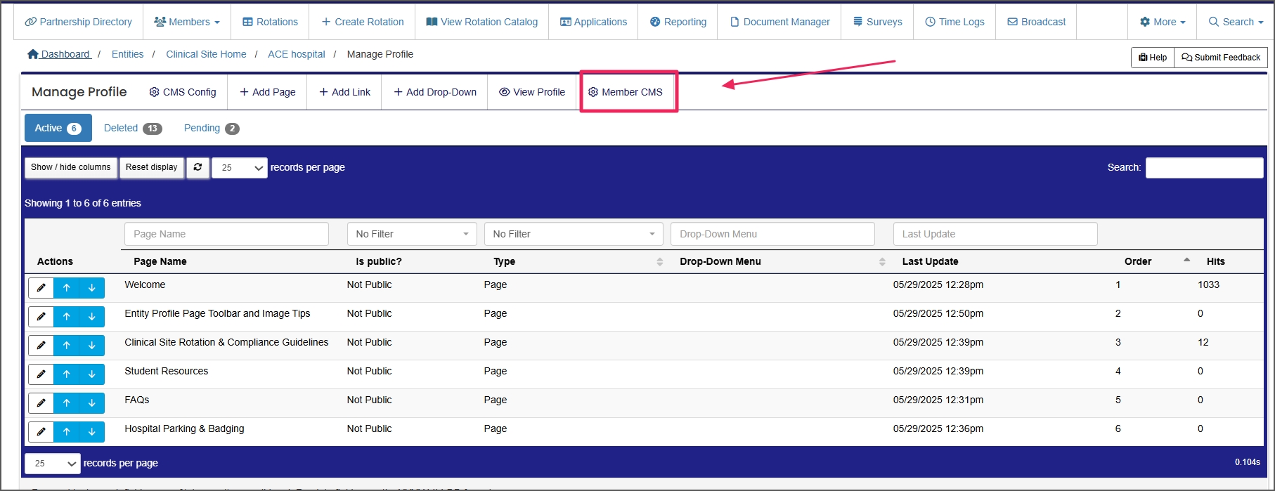The width and height of the screenshot is (1275, 491).
Task: Click the Add Drop-Down button
Action: coord(435,92)
